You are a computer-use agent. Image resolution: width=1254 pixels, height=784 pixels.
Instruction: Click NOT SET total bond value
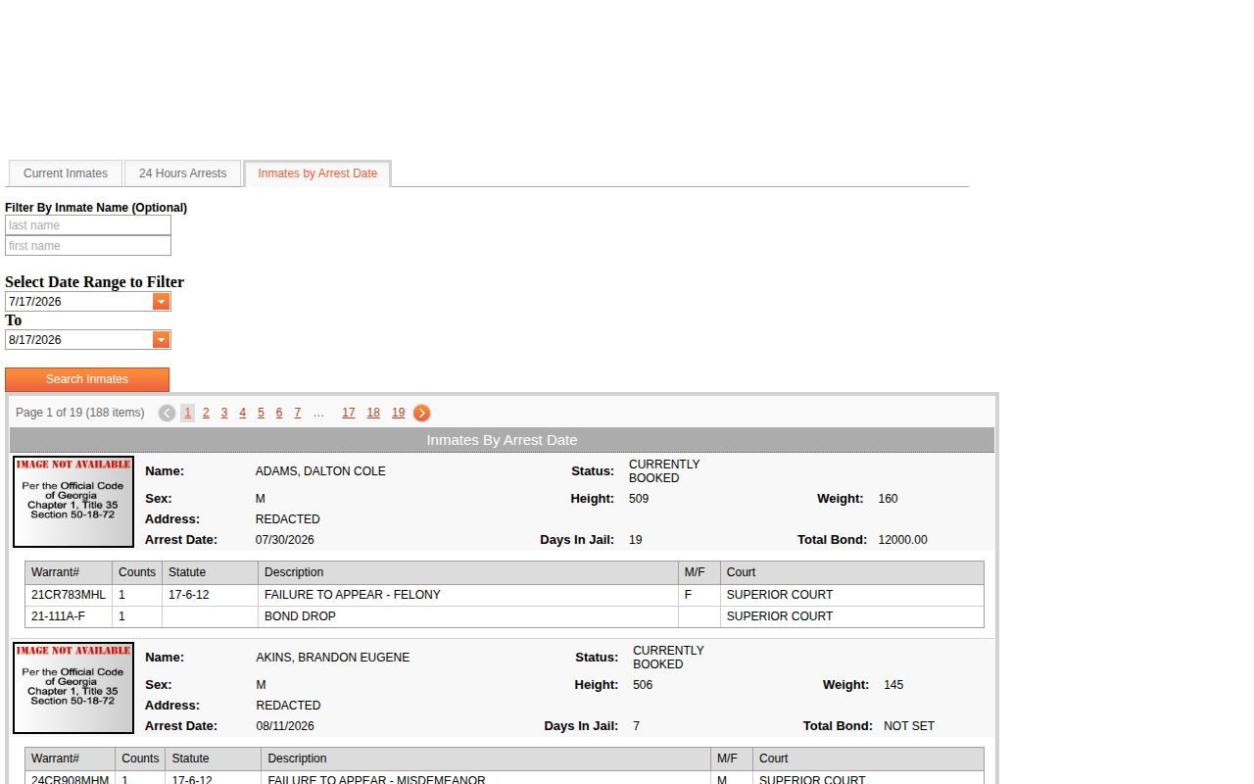909,726
